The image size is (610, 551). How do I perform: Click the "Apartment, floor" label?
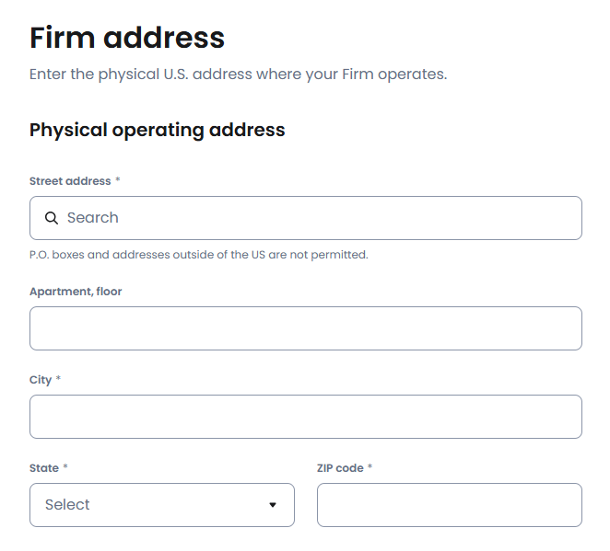(76, 292)
